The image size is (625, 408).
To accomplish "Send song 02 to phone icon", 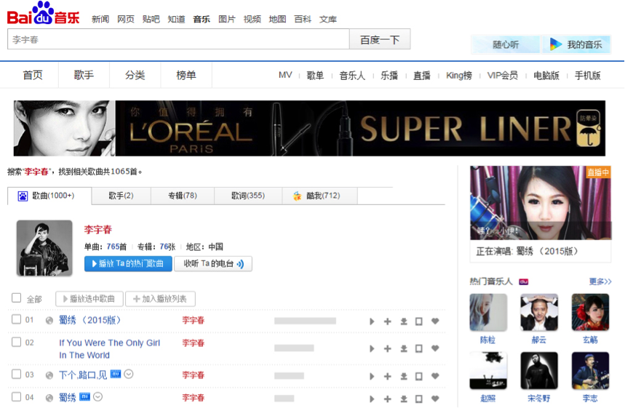I will point(419,348).
